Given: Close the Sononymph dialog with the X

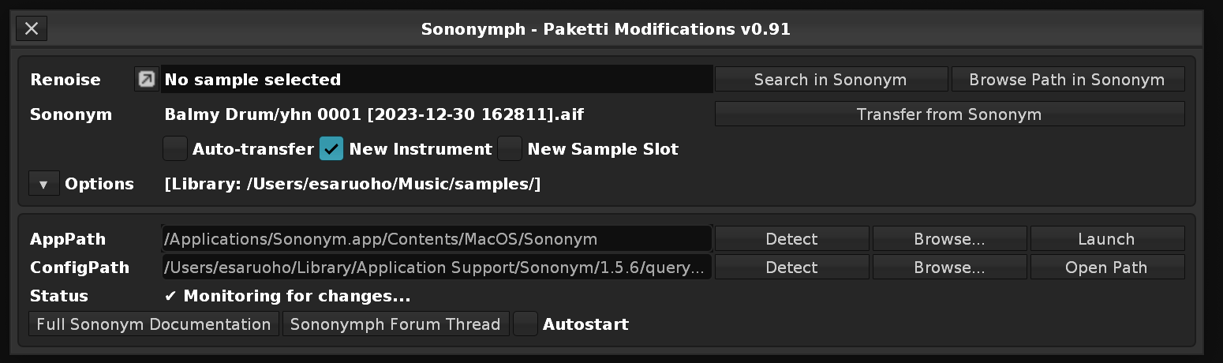Looking at the screenshot, I should tap(32, 29).
